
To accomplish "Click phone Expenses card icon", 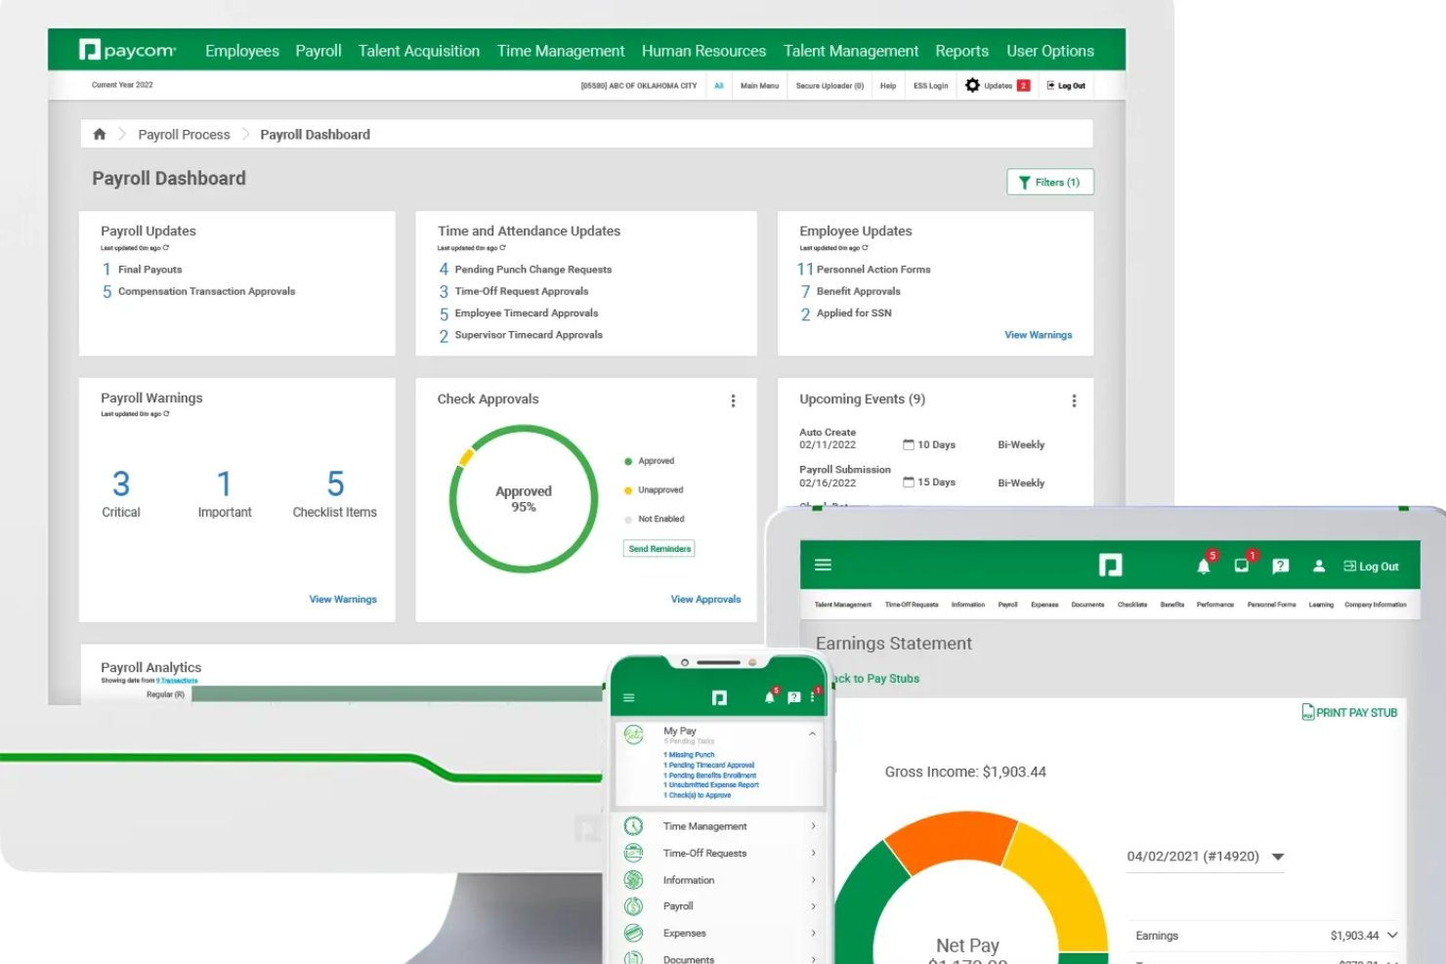I will pos(633,933).
